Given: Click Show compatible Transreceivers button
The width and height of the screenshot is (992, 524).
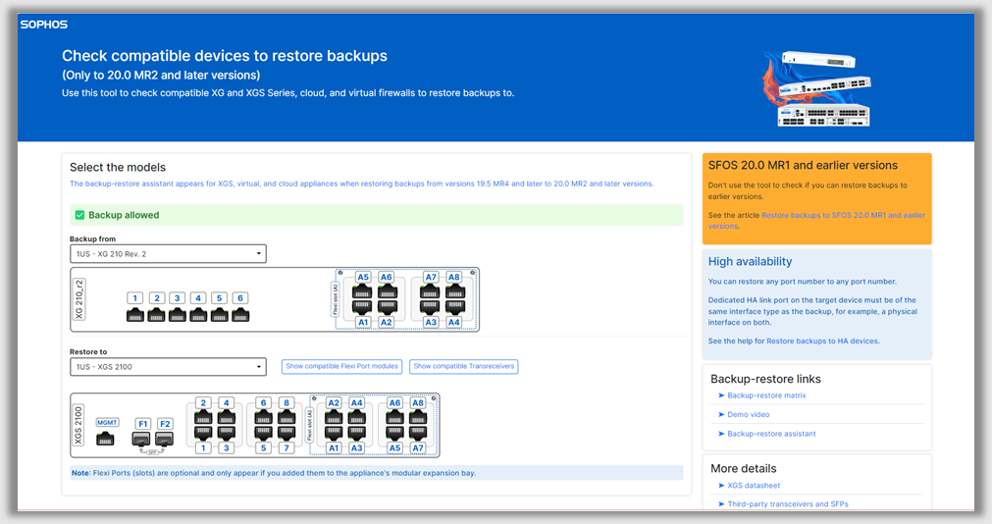Looking at the screenshot, I should coord(463,367).
